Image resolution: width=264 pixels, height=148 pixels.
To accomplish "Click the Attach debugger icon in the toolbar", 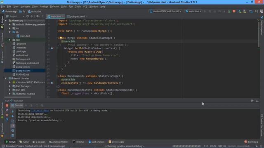I will (x=229, y=11).
